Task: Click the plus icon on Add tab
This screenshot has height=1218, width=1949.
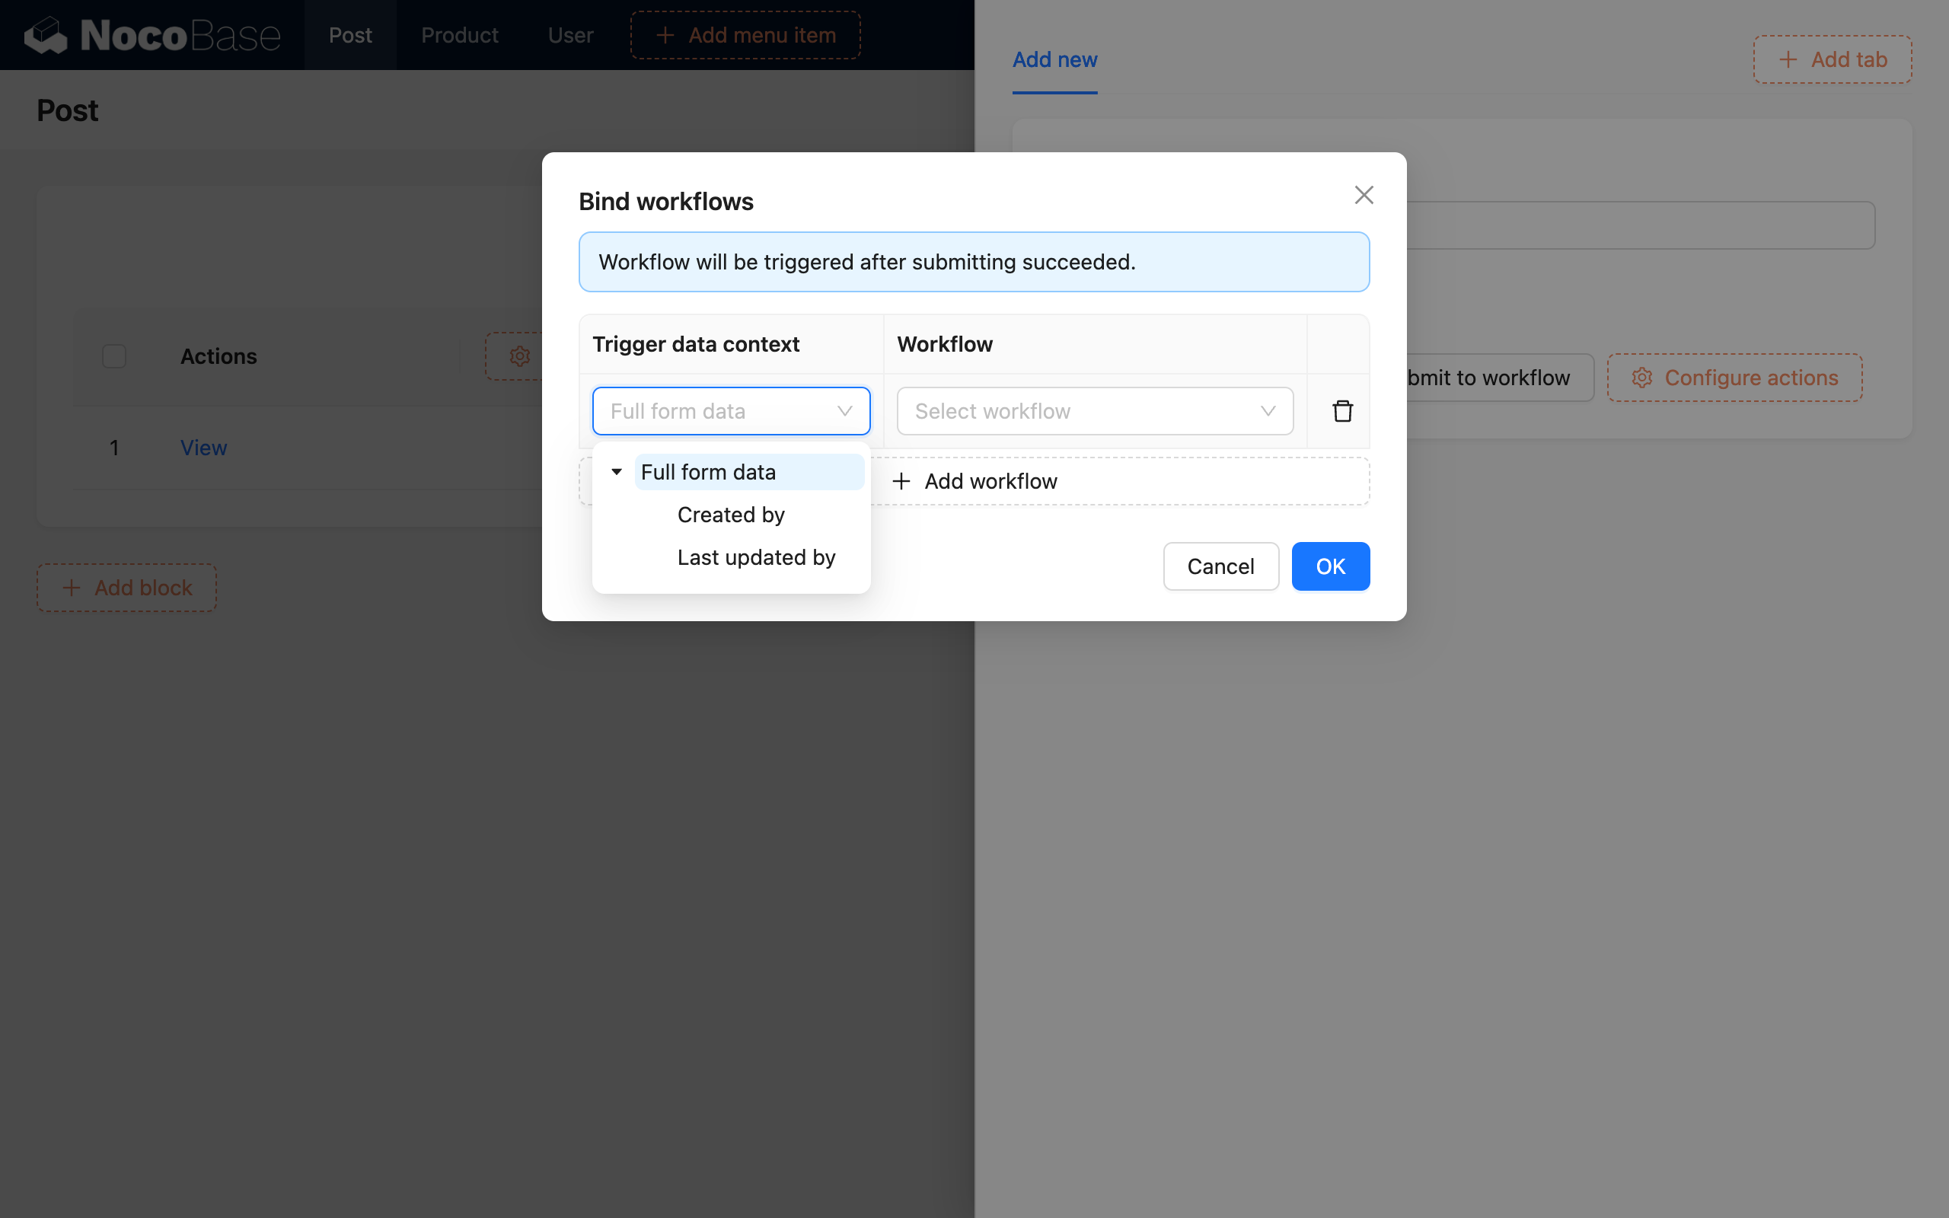Action: tap(1788, 59)
